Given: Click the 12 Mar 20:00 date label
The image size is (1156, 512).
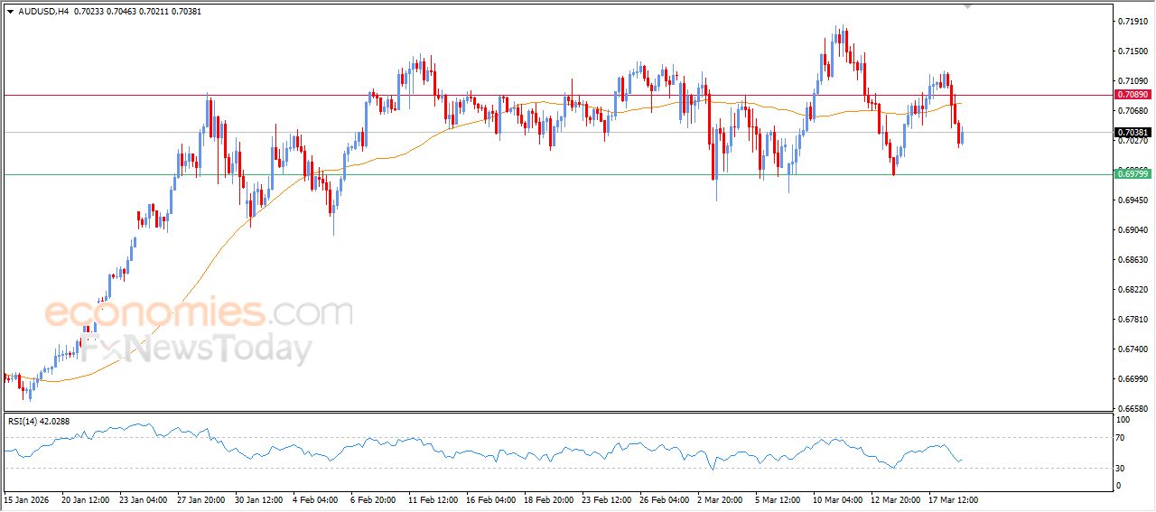Looking at the screenshot, I should click(x=896, y=498).
